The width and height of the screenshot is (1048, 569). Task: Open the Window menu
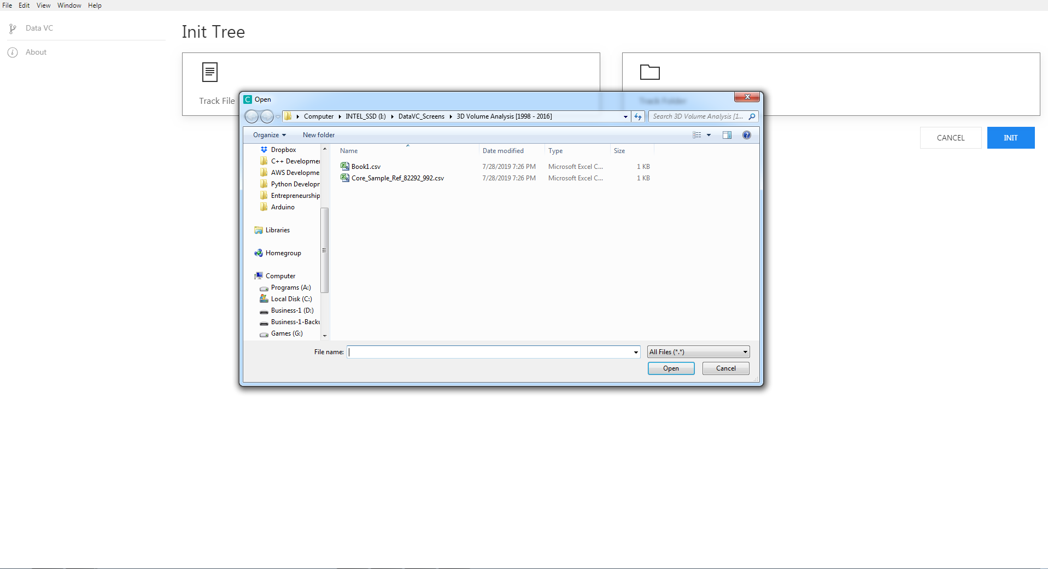69,5
